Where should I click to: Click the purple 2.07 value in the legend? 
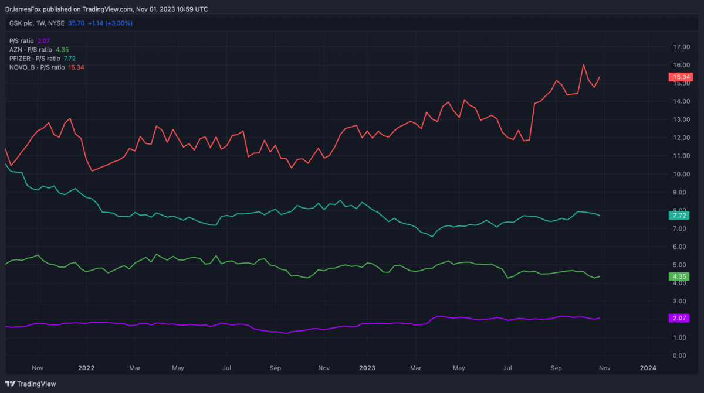click(x=45, y=41)
